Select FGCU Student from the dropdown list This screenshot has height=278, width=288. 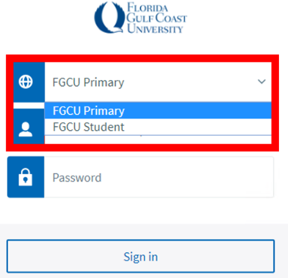tap(158, 127)
